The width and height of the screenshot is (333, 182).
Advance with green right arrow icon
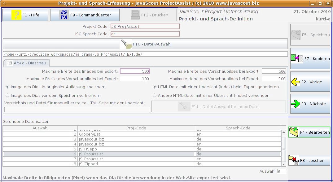[296, 104]
